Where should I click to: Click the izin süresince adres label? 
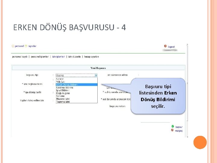coord(117,75)
